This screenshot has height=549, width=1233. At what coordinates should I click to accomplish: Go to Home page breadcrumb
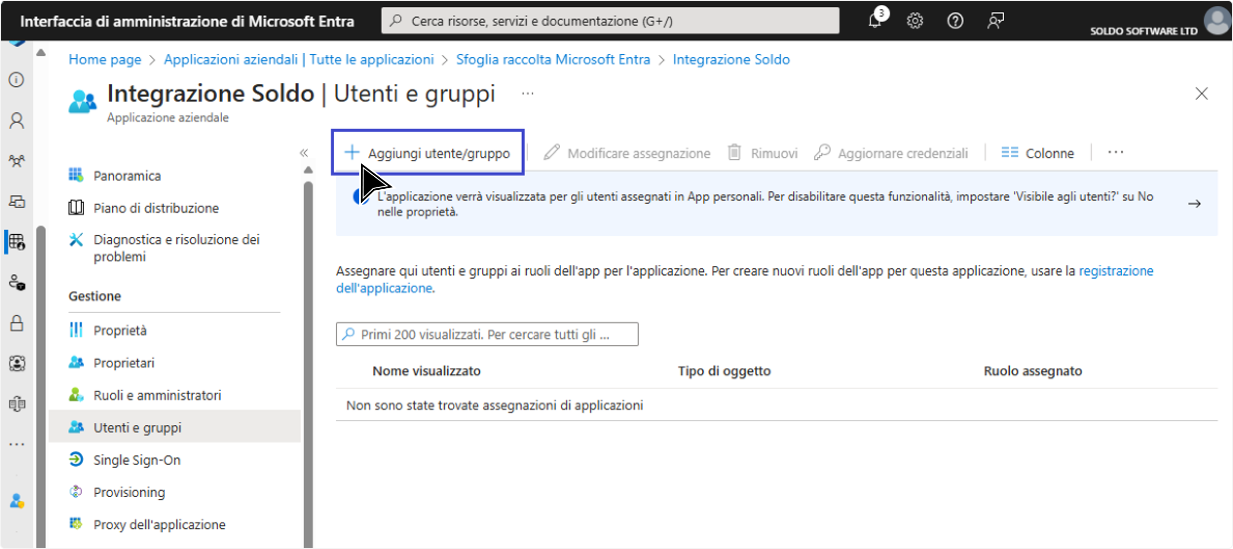pos(105,59)
